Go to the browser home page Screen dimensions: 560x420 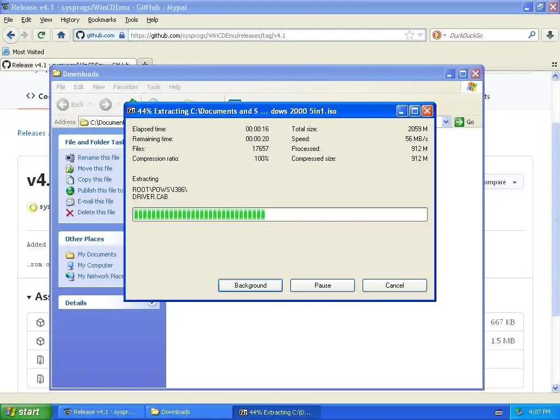[x=61, y=35]
